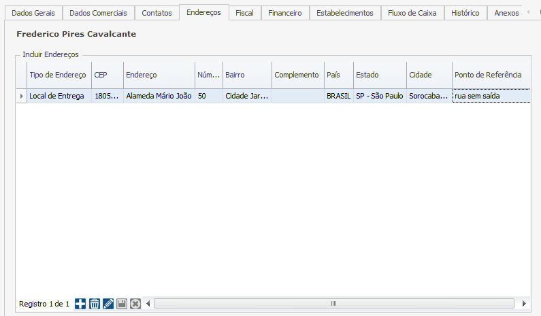Click the Ponto de Referência column header
Image resolution: width=541 pixels, height=316 pixels.
(488, 75)
